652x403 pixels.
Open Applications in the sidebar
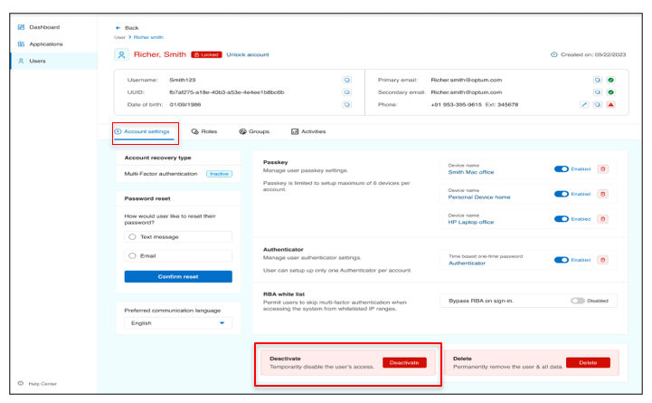46,44
